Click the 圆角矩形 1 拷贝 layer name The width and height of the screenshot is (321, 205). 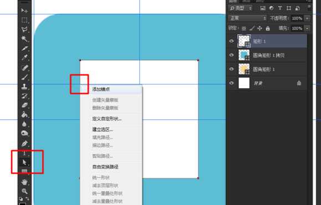[x=269, y=55]
